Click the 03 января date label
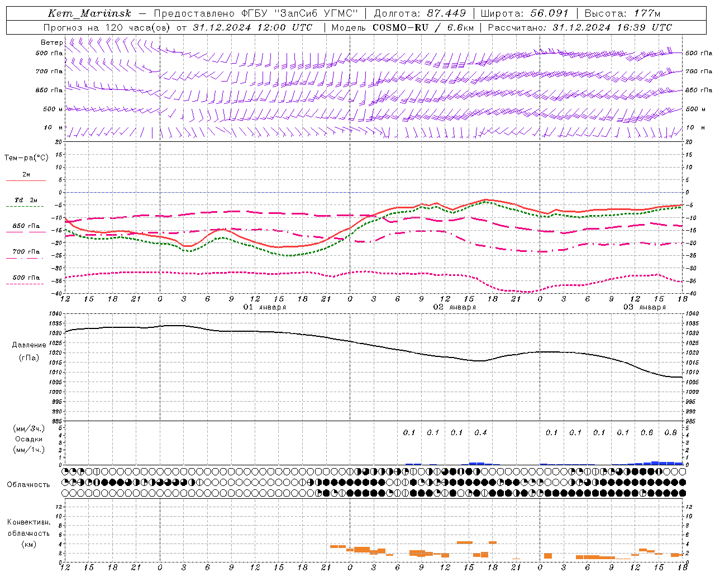The height and width of the screenshot is (572, 715). click(645, 307)
